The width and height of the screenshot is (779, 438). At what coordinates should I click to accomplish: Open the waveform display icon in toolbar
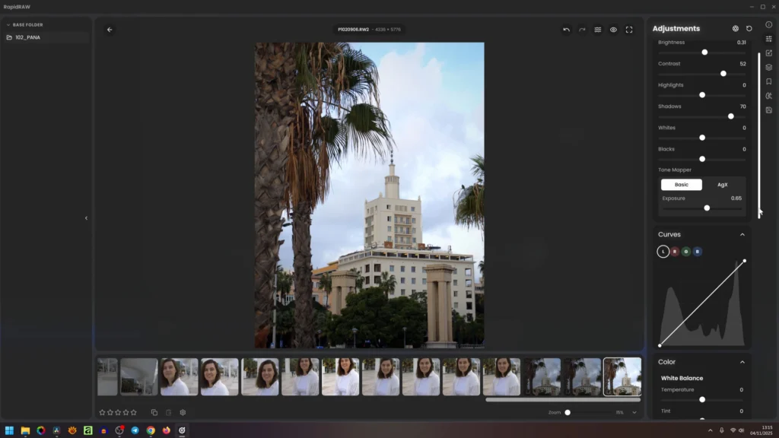(598, 30)
